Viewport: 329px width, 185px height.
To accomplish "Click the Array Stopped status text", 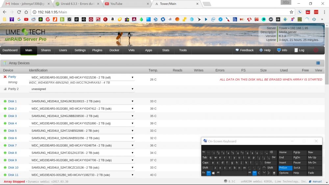I will [14, 182].
